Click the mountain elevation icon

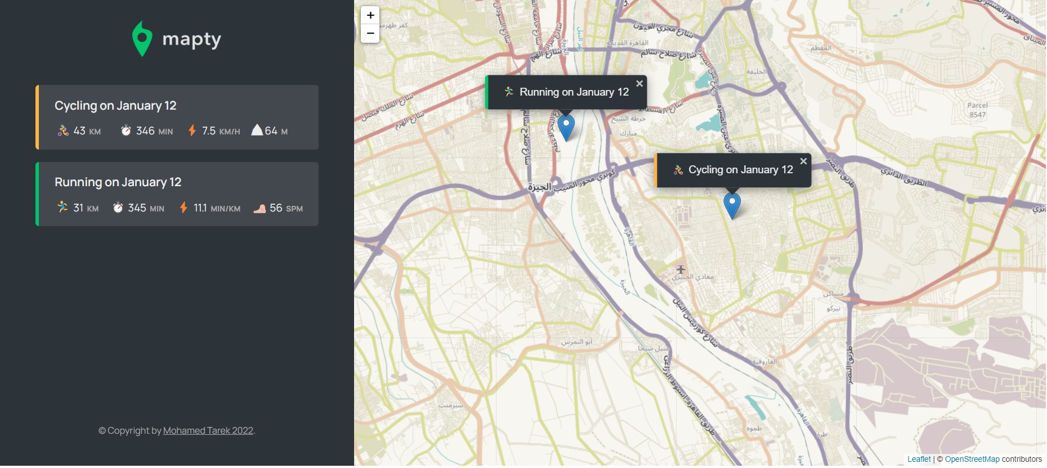(x=257, y=130)
